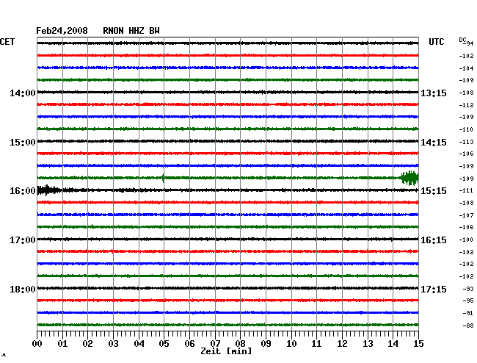
Task: Click the 14 minute axis label
Action: [x=393, y=344]
